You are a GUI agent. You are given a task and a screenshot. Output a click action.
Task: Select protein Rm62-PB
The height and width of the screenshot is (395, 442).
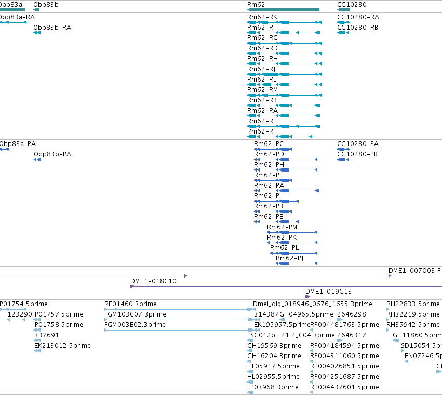point(273,212)
